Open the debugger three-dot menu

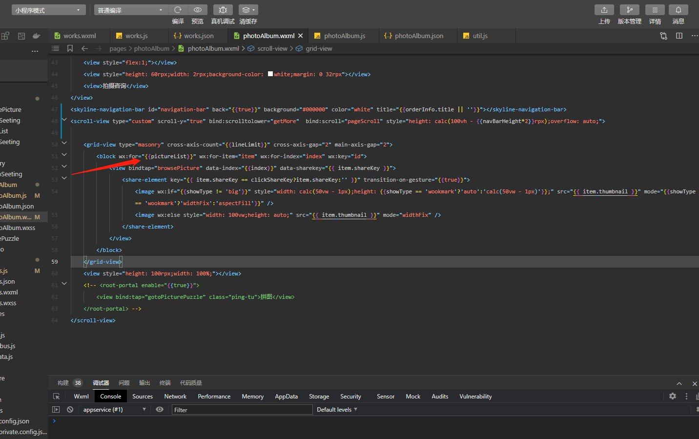(x=686, y=396)
